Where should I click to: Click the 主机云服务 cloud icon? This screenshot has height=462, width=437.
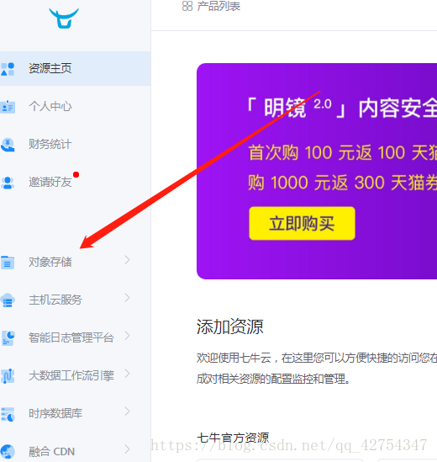point(8,300)
